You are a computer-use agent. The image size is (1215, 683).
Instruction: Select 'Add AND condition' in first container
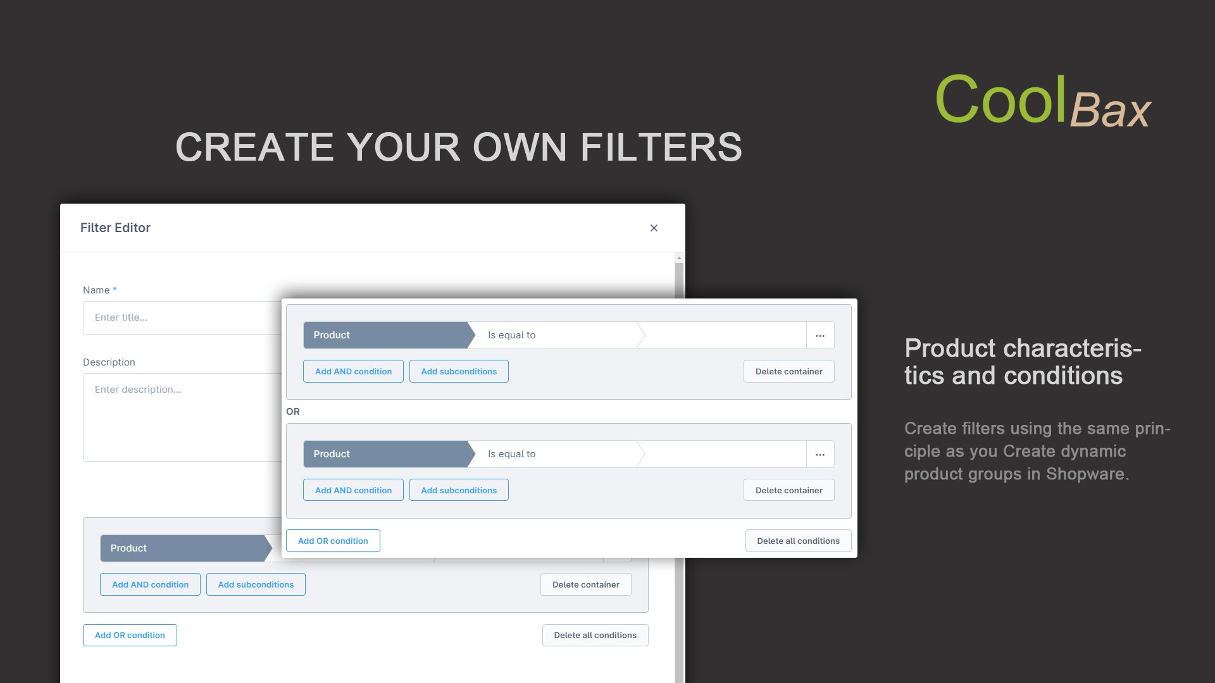point(353,371)
